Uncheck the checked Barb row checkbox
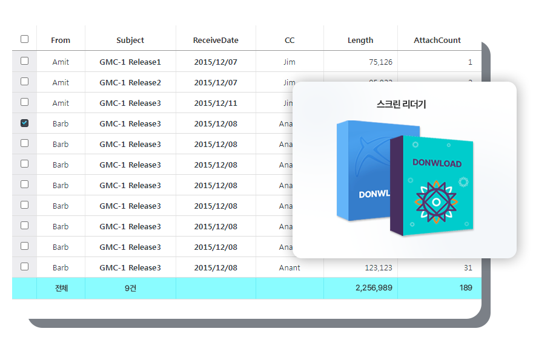 click(x=24, y=123)
